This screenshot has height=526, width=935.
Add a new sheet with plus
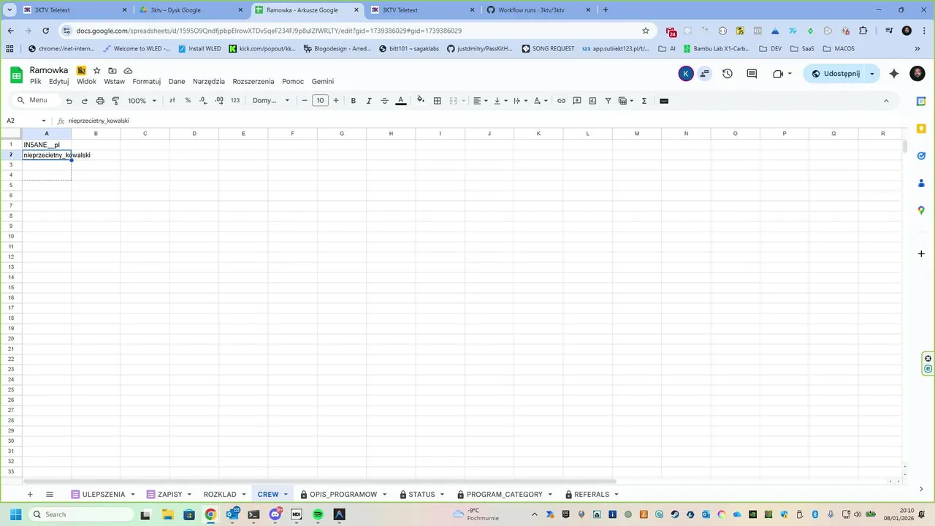[30, 495]
